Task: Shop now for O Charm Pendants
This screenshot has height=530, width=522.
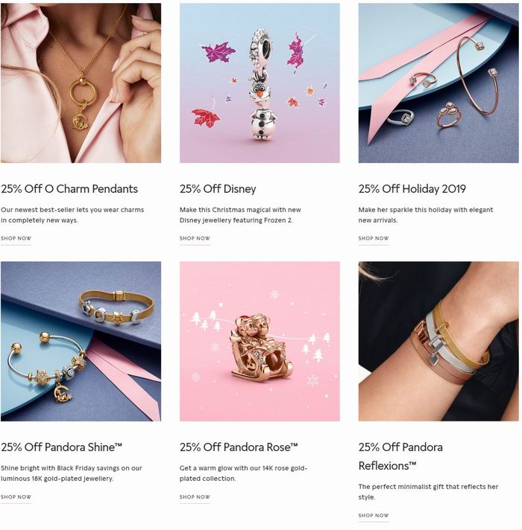Action: click(x=16, y=238)
